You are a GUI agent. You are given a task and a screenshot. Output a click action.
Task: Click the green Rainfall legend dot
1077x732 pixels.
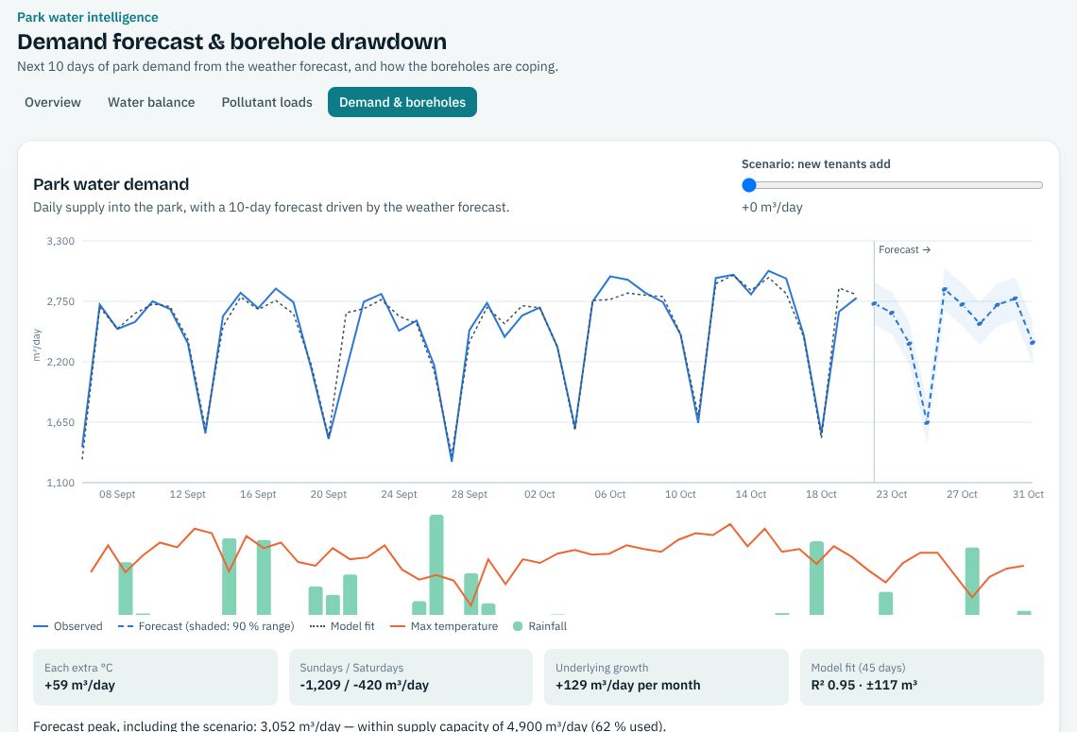tap(518, 626)
